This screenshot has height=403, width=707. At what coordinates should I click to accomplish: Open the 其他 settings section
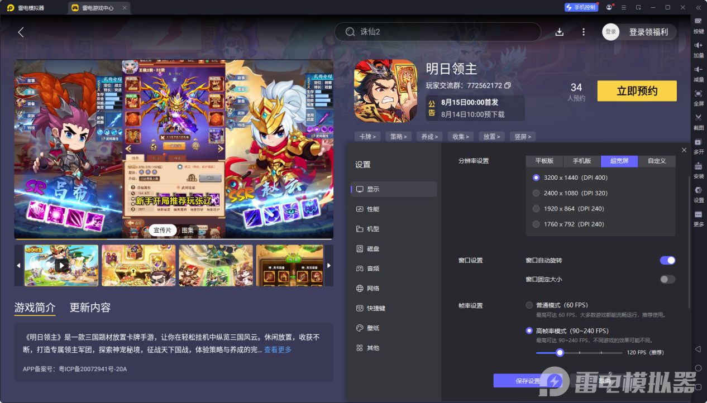click(x=394, y=348)
